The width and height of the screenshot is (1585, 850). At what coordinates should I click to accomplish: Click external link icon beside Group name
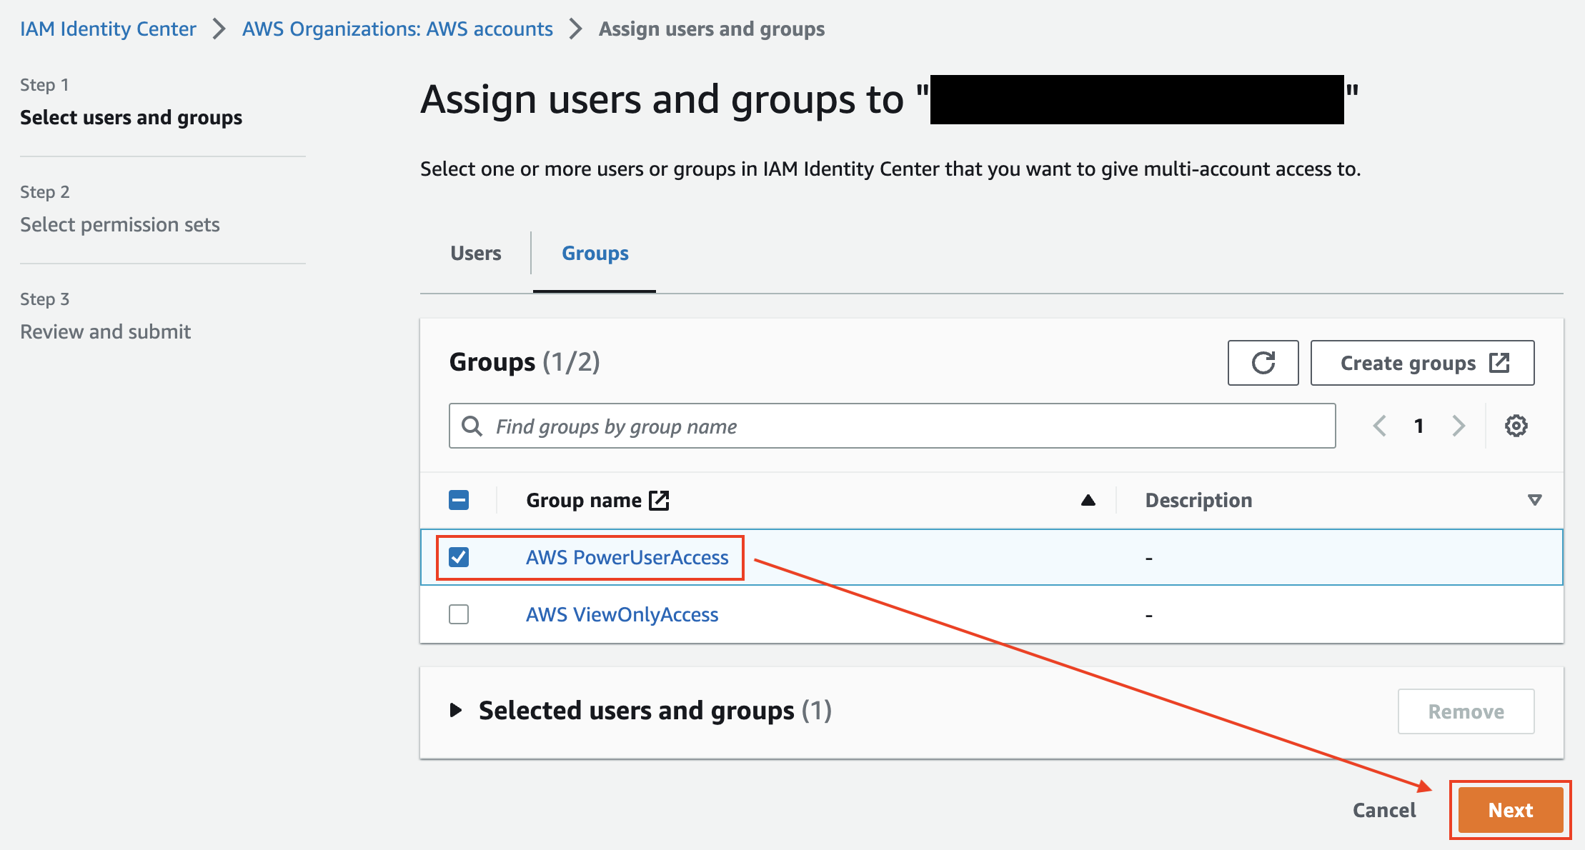pos(659,500)
